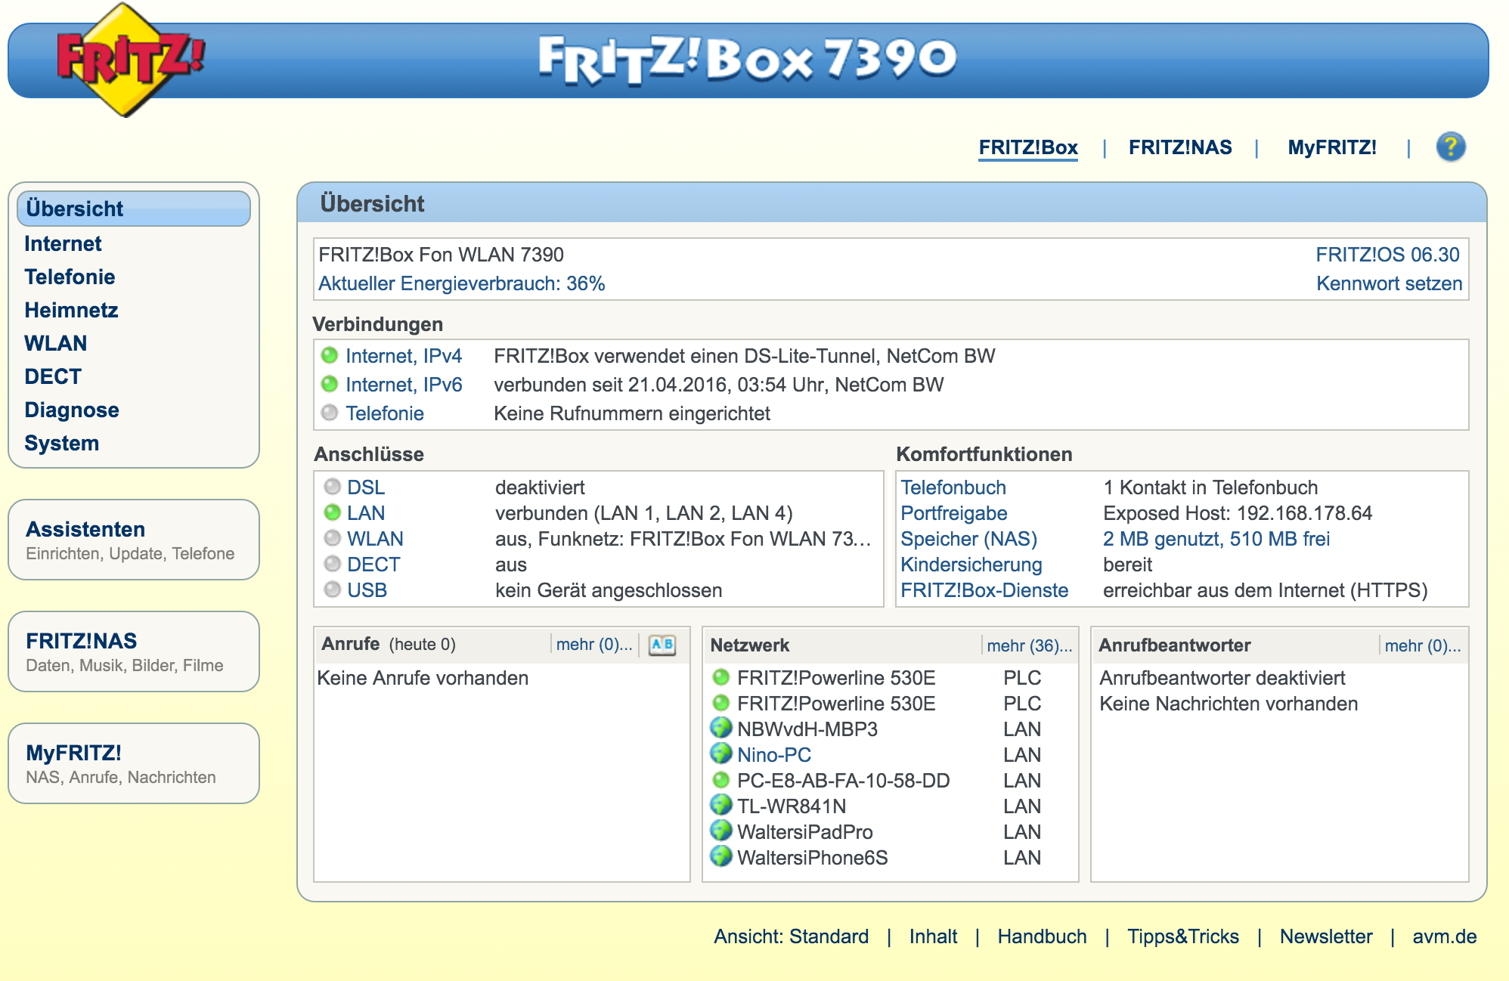Open the Internet, IPv4 connection link
Image resolution: width=1509 pixels, height=981 pixels.
tap(404, 356)
